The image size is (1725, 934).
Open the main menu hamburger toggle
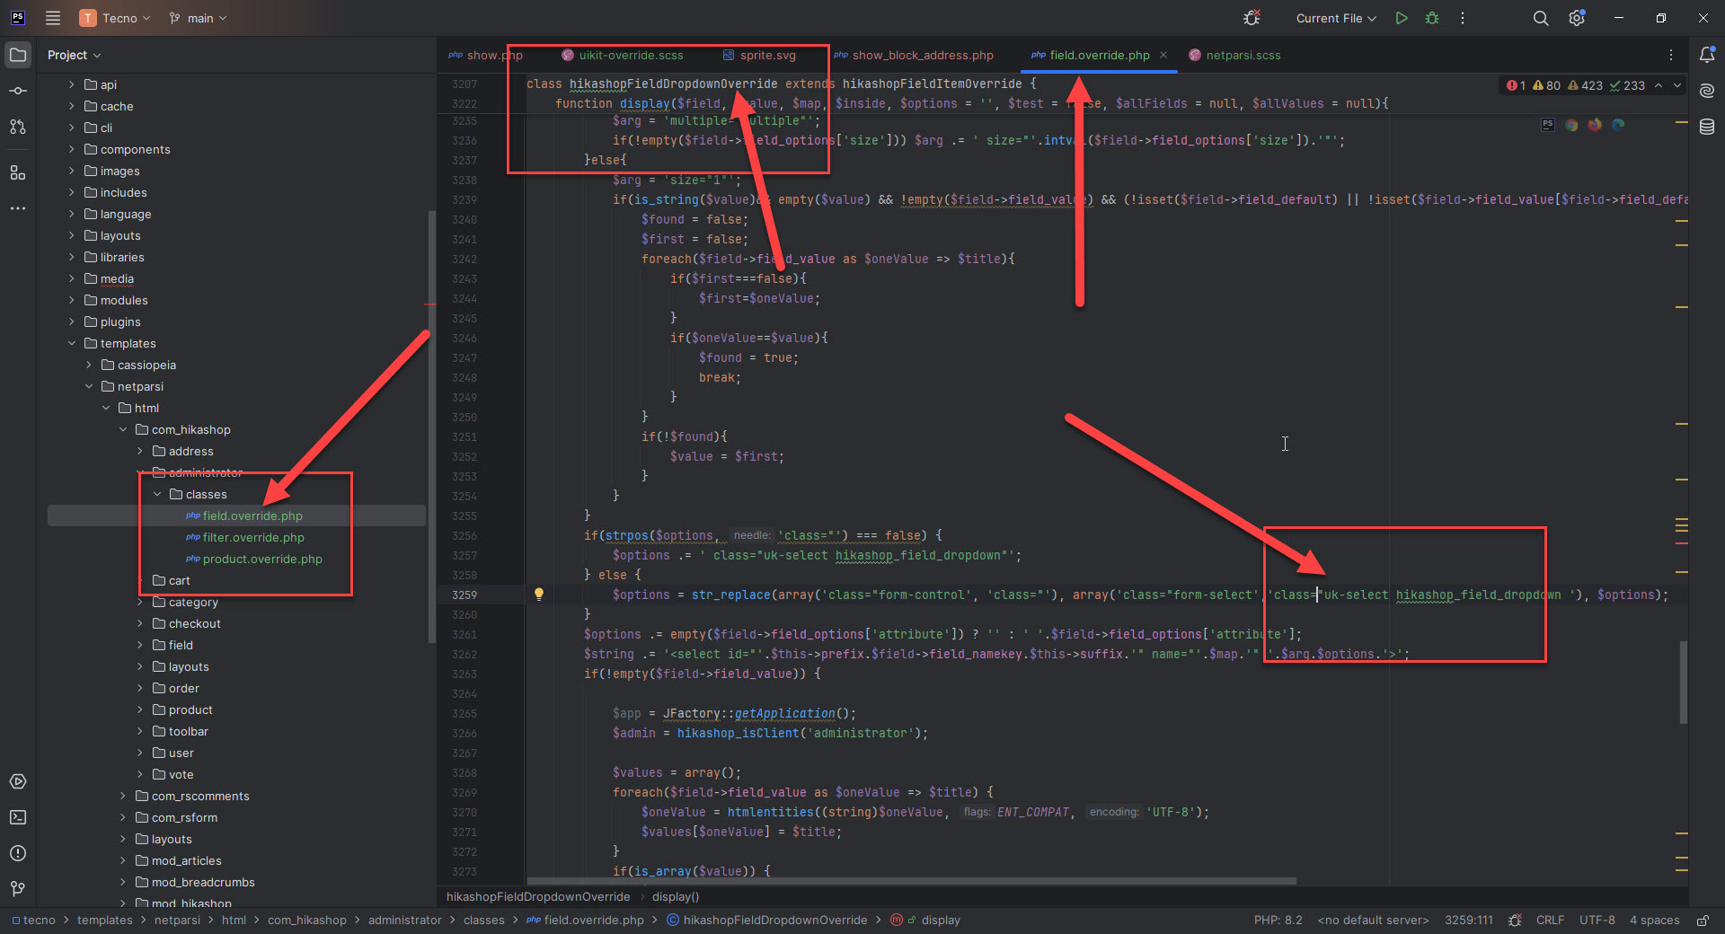53,18
